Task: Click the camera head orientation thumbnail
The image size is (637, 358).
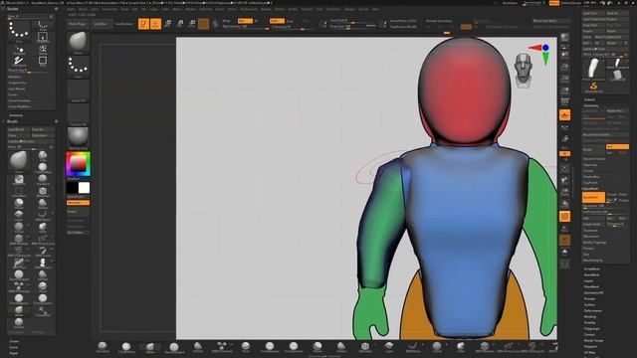Action: [524, 70]
